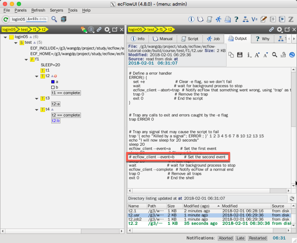
Task: Save the output file with the floppy icon
Action: tap(240, 55)
